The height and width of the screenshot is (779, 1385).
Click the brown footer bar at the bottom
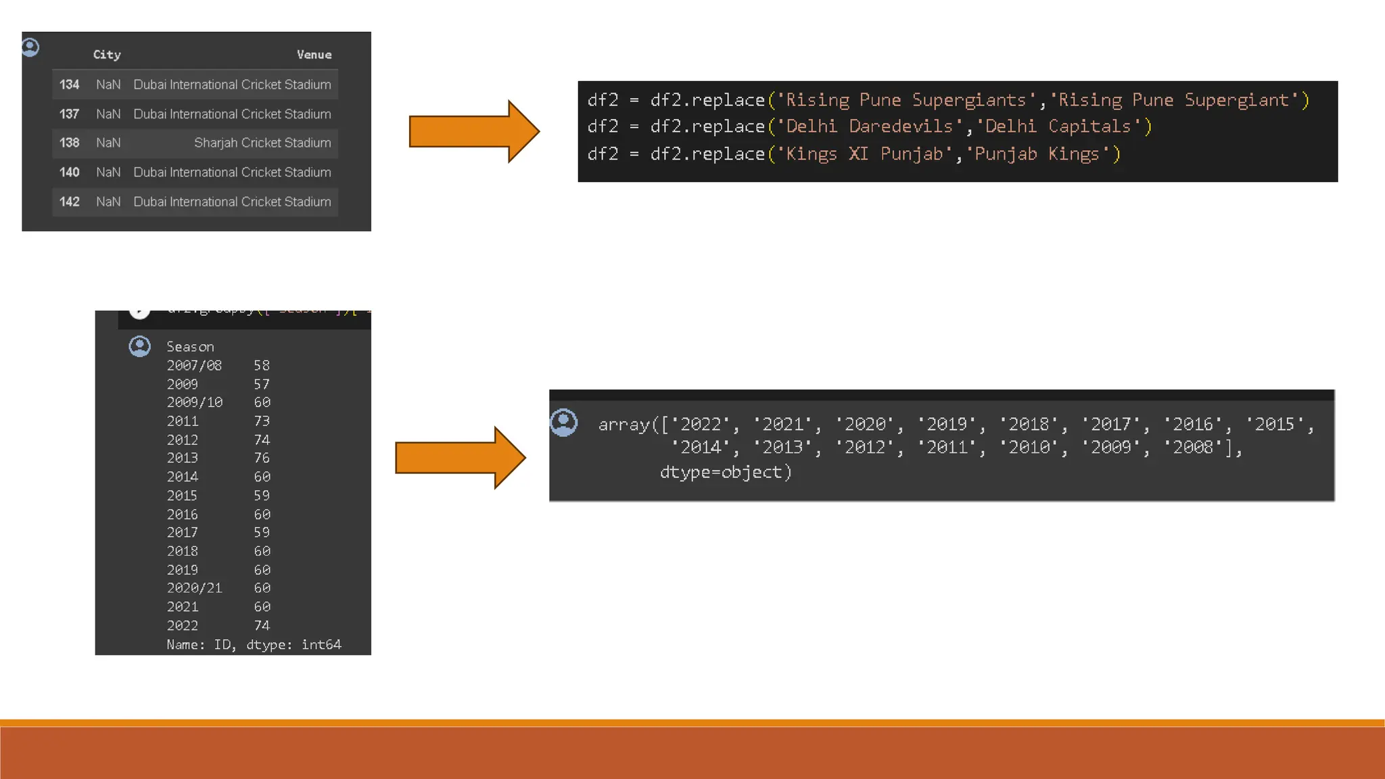692,752
